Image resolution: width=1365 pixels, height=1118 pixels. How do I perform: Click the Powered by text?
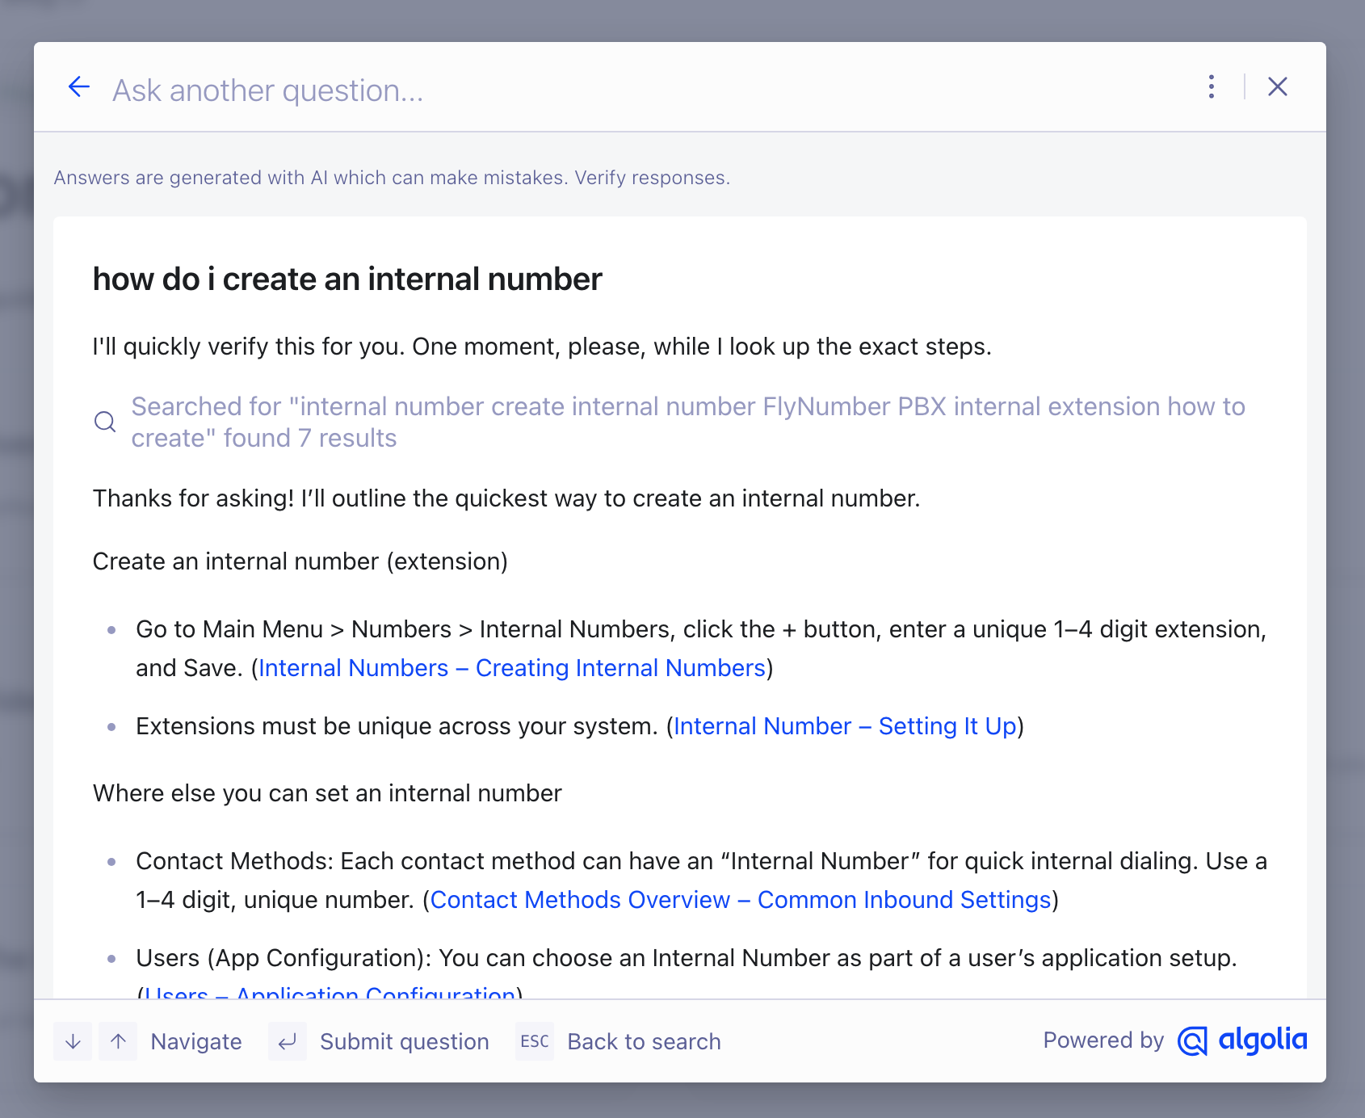coord(1102,1040)
